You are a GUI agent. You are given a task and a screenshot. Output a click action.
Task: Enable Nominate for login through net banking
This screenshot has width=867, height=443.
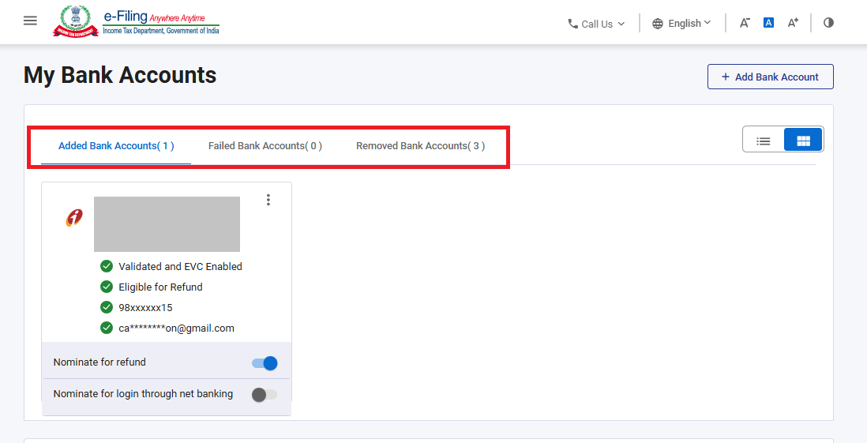pyautogui.click(x=265, y=395)
